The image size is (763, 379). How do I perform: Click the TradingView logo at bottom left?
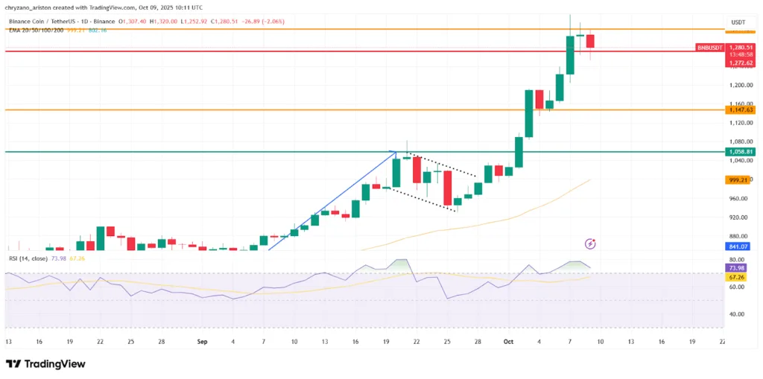coord(45,364)
